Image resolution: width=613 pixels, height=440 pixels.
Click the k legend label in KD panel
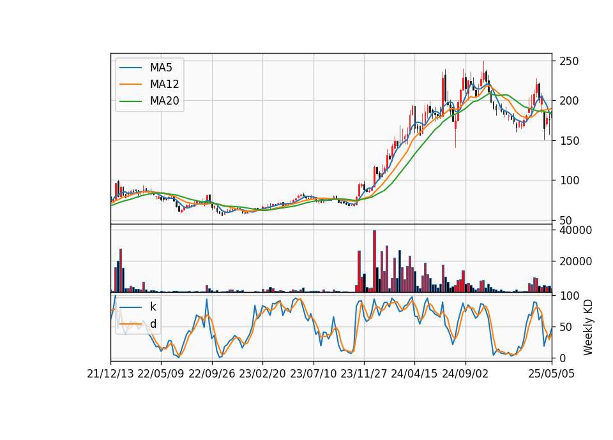coord(153,307)
